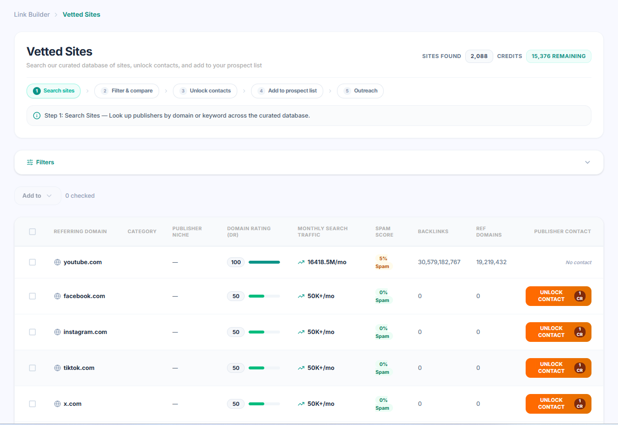The height and width of the screenshot is (425, 618).
Task: Select the Search sites step
Action: pos(54,91)
